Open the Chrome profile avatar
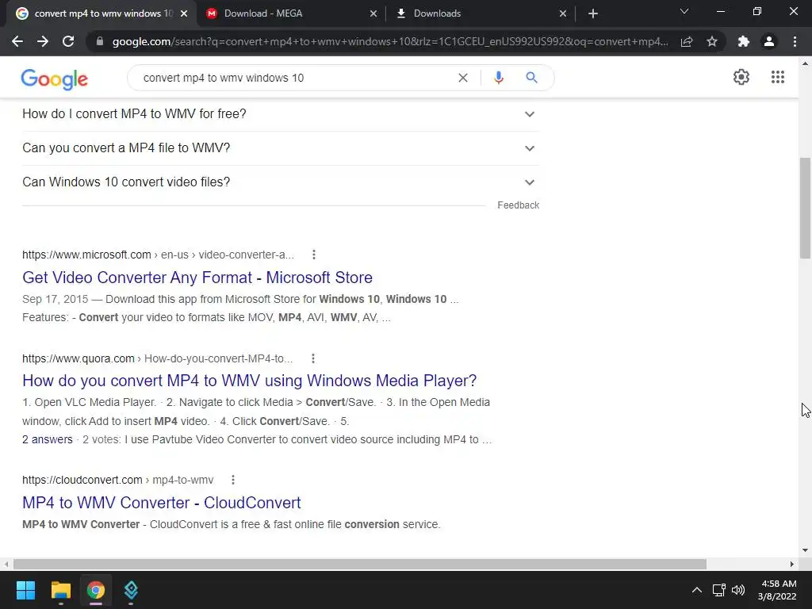This screenshot has width=812, height=609. pos(769,41)
